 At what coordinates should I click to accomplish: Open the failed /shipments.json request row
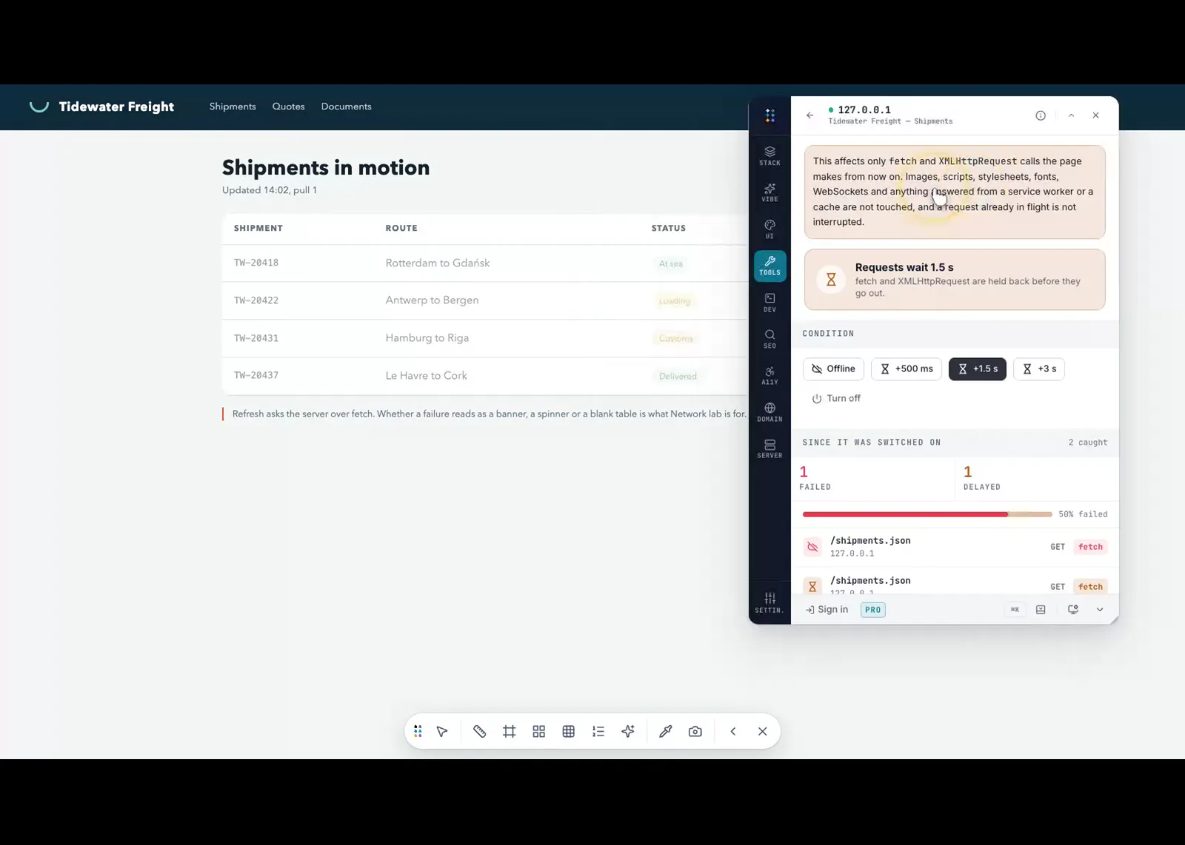click(x=955, y=547)
